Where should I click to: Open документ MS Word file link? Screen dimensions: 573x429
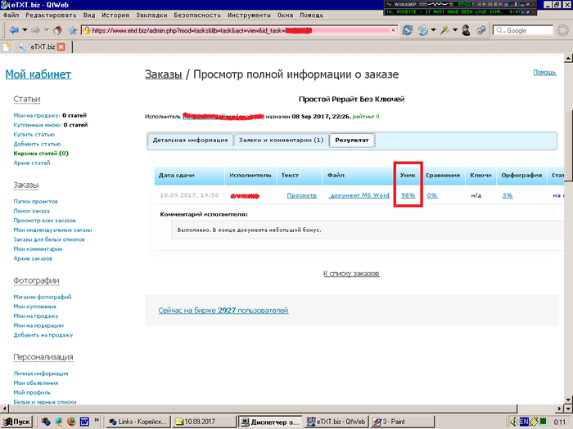pyautogui.click(x=359, y=195)
